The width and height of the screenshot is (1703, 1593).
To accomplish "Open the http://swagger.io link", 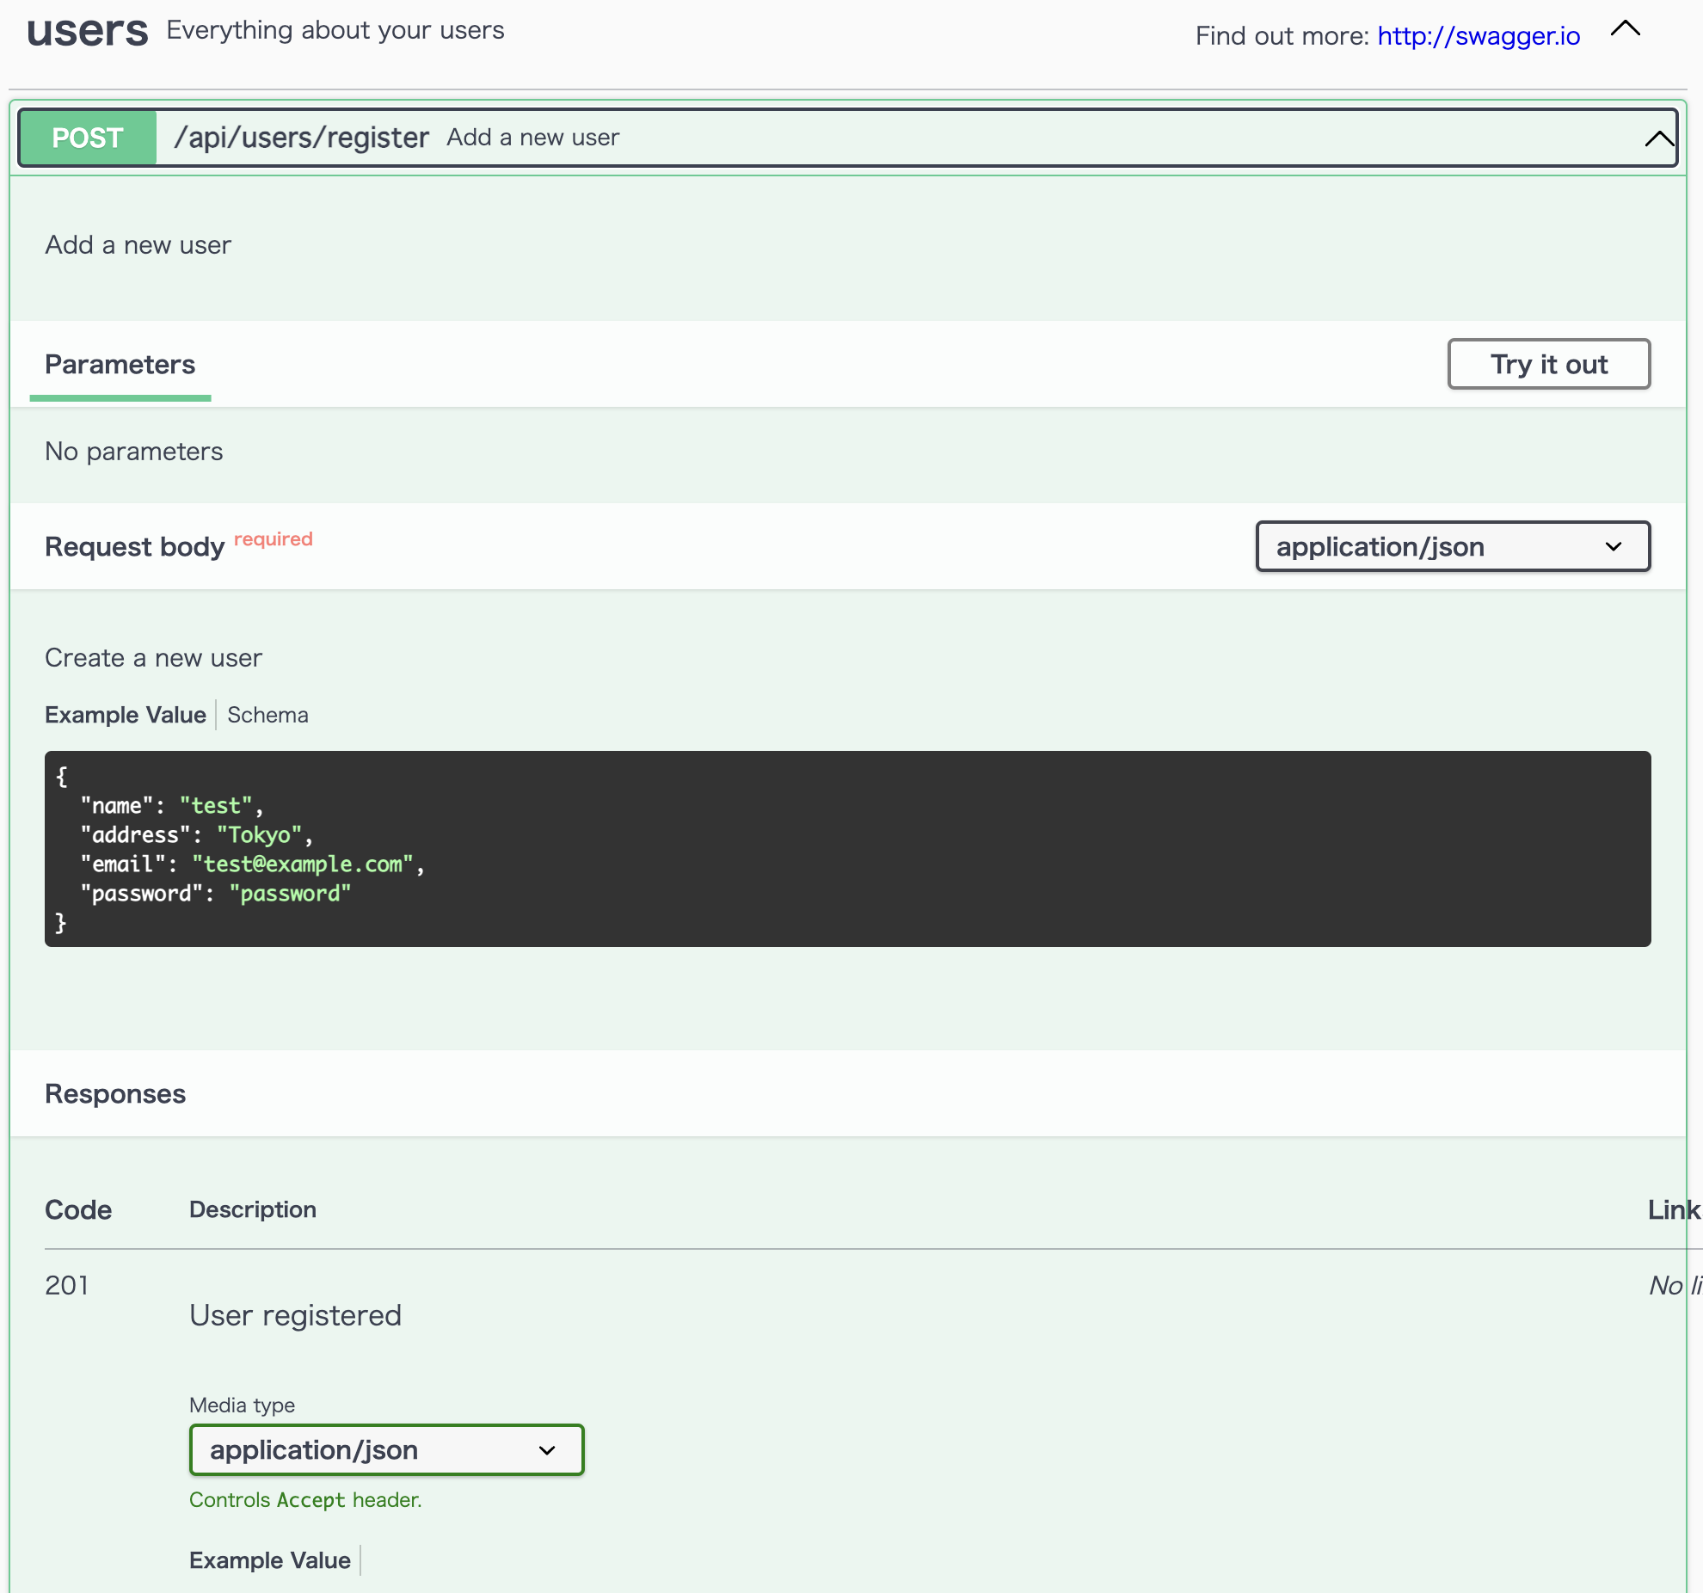I will pos(1478,35).
